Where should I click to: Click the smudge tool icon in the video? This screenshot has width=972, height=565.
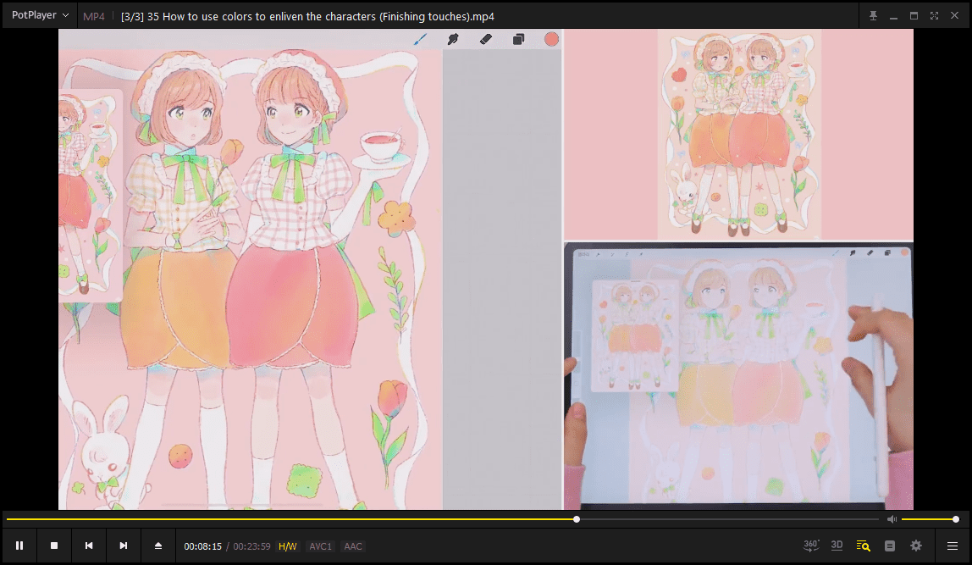453,40
